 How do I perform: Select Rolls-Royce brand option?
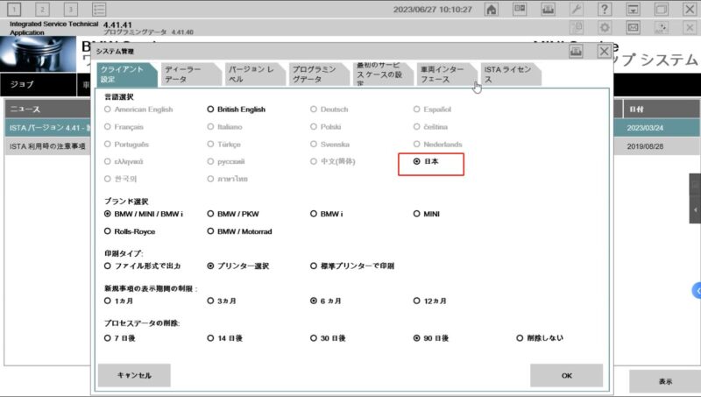(130, 231)
